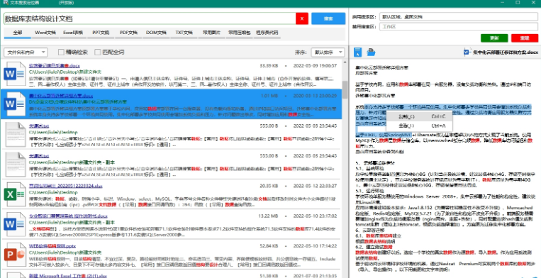
Task: Click the red 重建 button
Action: click(525, 38)
